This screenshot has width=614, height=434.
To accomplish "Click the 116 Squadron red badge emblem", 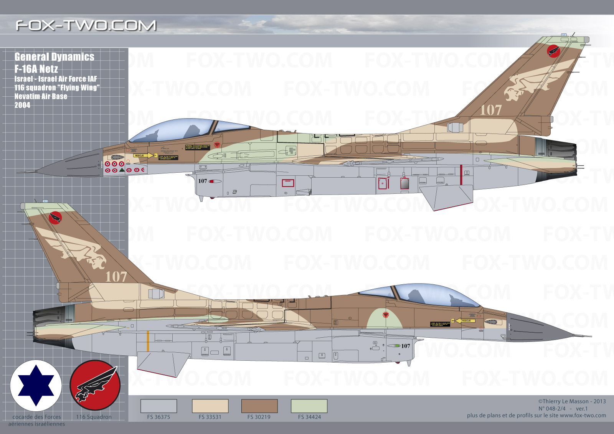I will tap(95, 385).
